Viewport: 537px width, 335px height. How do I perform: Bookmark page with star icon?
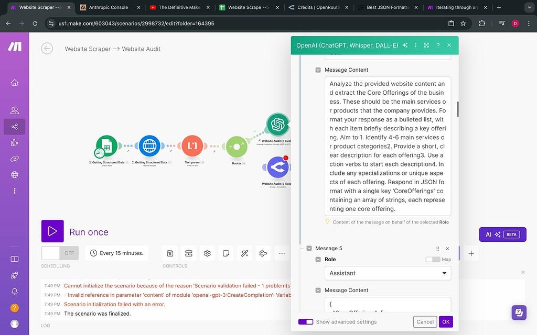click(463, 23)
